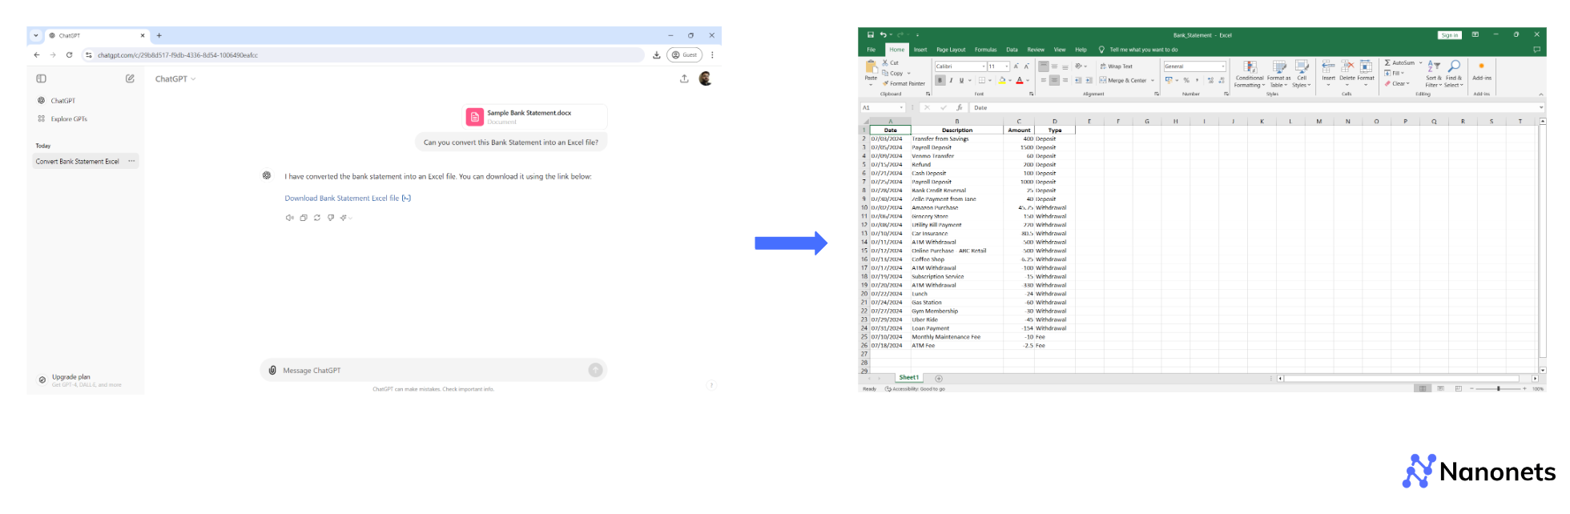Share the ChatGPT conversation
This screenshot has height=514, width=1570.
684,78
